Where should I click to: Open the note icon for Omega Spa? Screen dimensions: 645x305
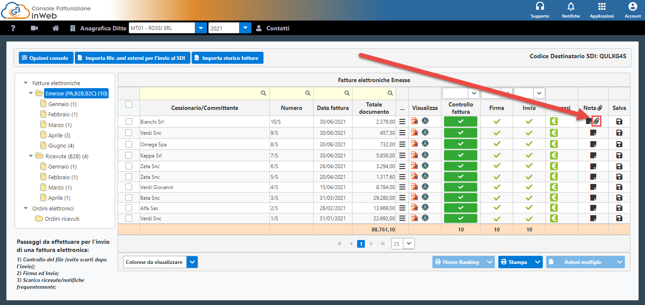point(593,144)
